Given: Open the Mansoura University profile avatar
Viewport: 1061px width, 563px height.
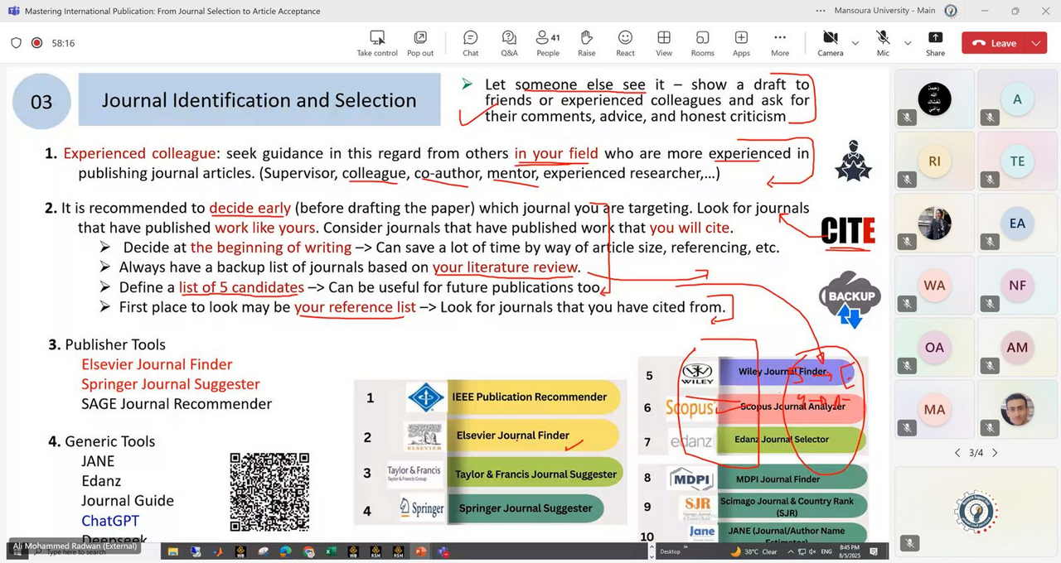Looking at the screenshot, I should point(951,11).
